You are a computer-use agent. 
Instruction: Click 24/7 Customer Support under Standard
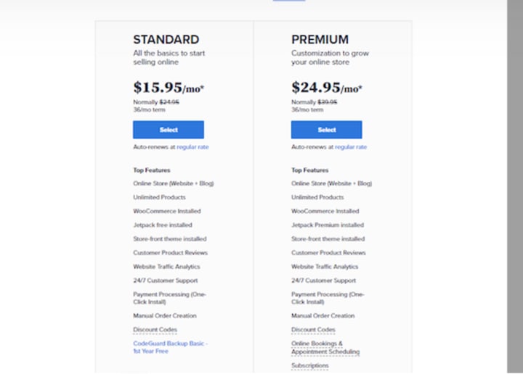165,280
